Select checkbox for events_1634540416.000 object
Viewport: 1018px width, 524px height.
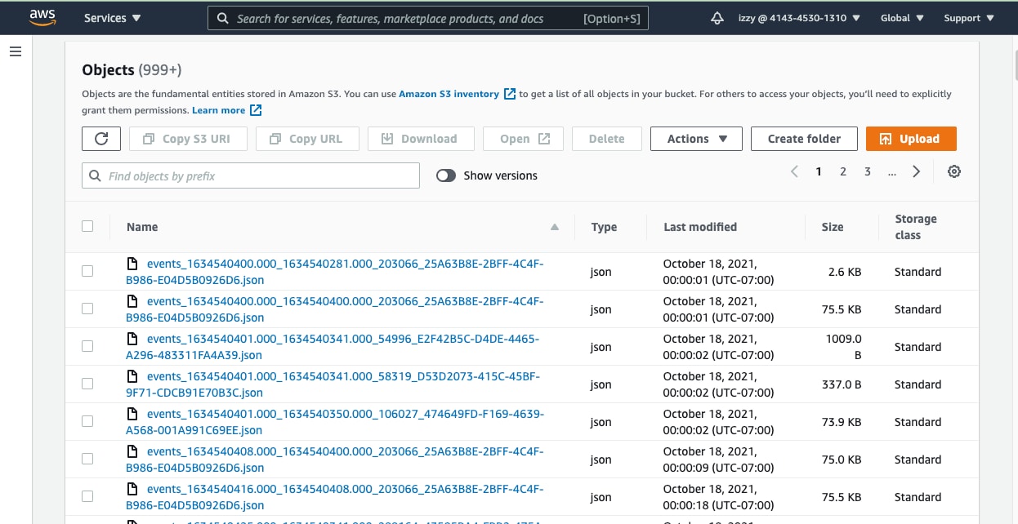pos(87,496)
